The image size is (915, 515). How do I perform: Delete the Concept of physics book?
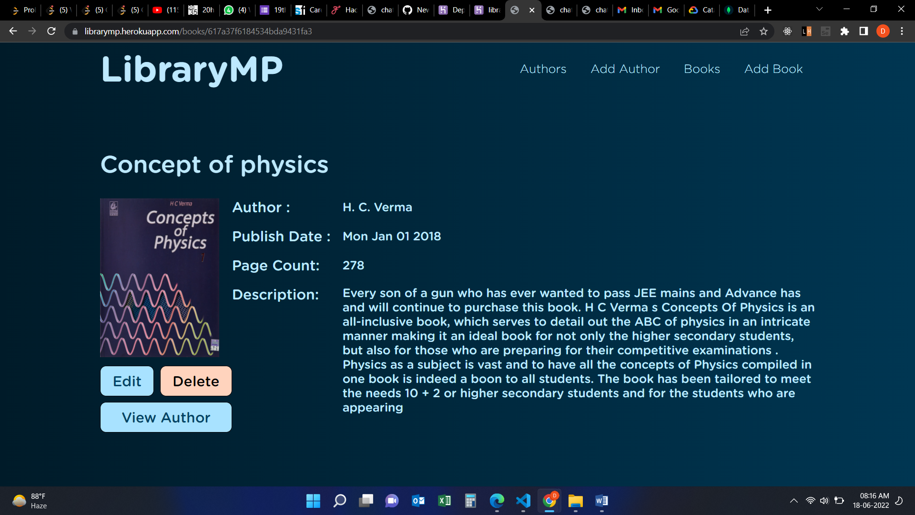point(195,381)
